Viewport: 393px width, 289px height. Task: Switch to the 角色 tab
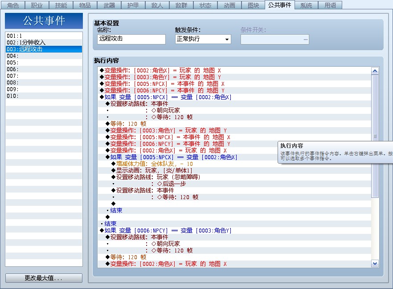pyautogui.click(x=13, y=5)
